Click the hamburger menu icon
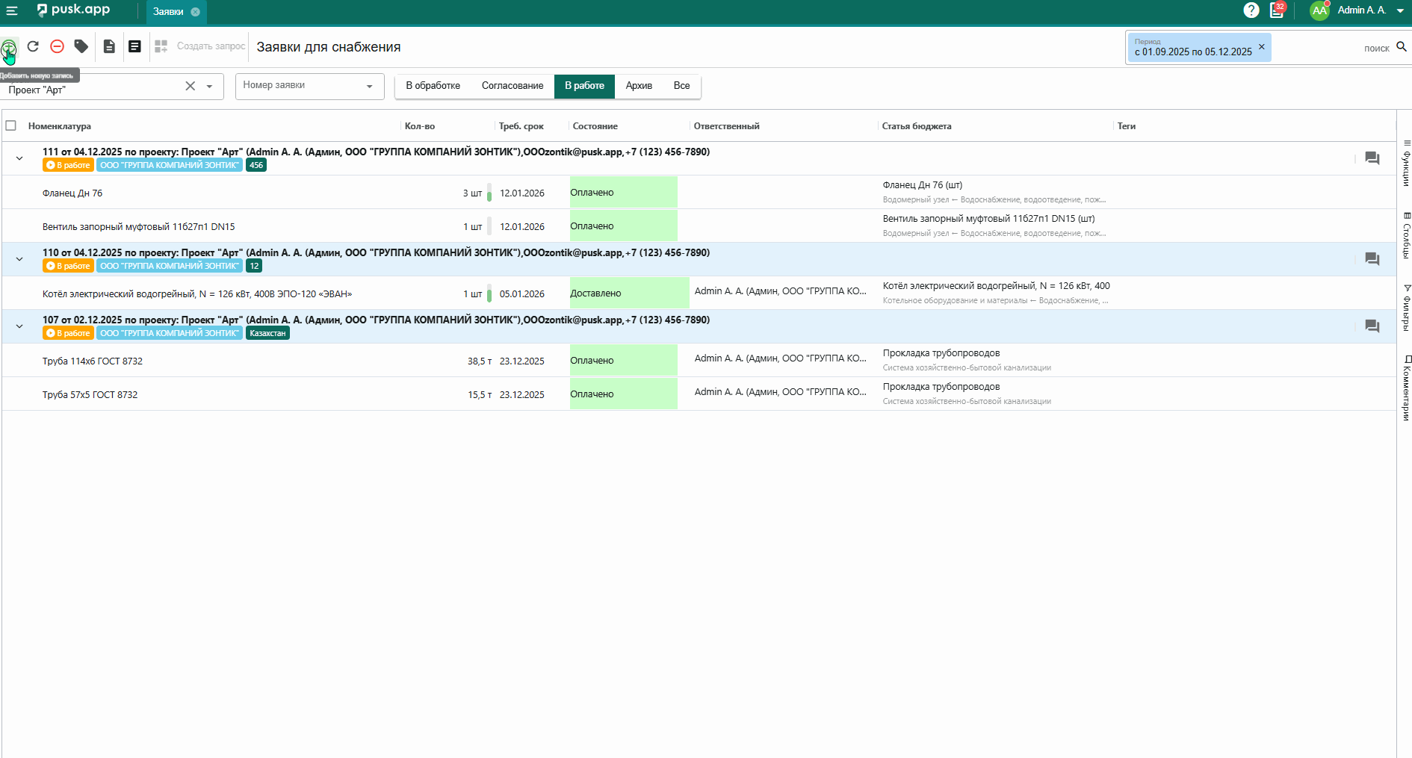The width and height of the screenshot is (1412, 758). (12, 10)
